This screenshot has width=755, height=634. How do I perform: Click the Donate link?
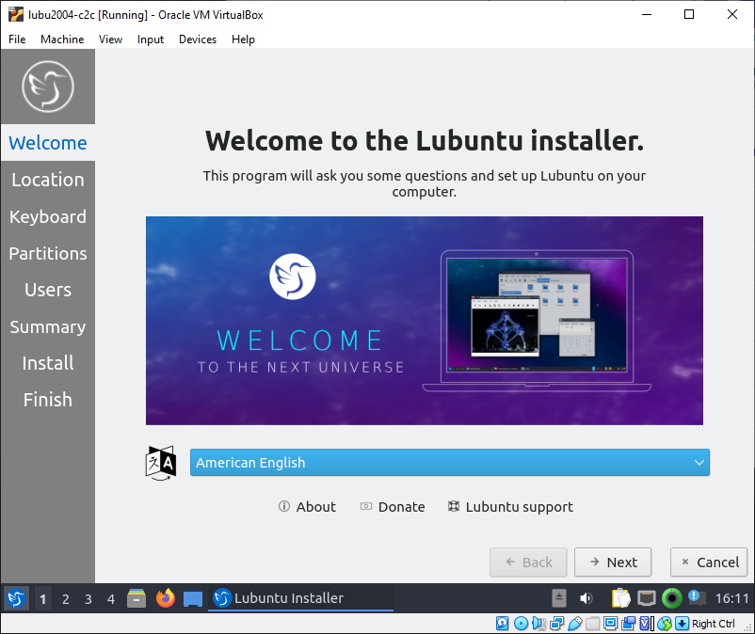(x=393, y=506)
